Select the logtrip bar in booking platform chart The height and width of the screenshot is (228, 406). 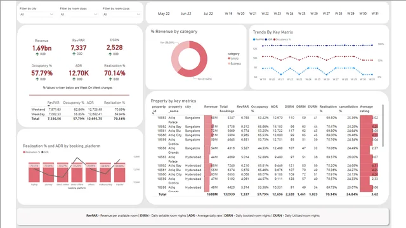coord(34,172)
